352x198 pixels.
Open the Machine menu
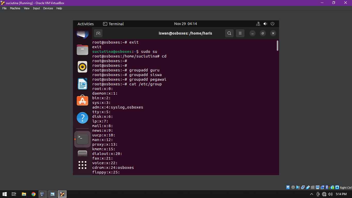pos(15,8)
